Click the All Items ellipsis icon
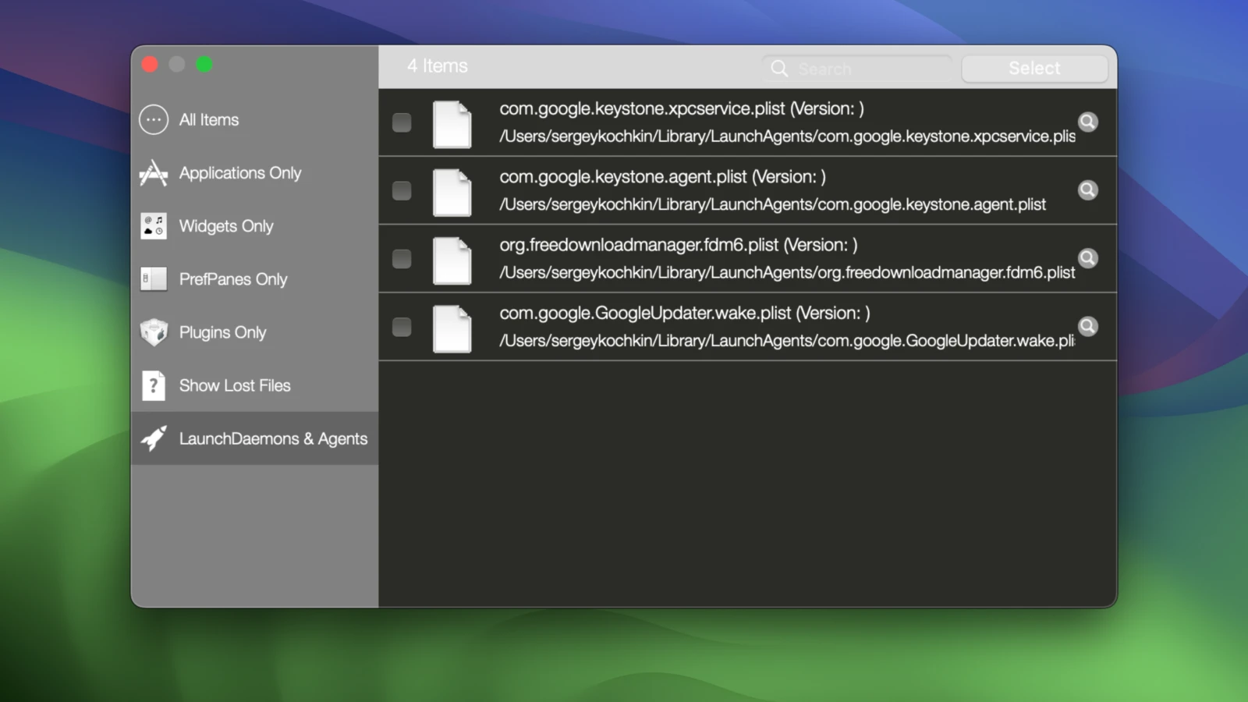This screenshot has height=702, width=1248. tap(154, 120)
